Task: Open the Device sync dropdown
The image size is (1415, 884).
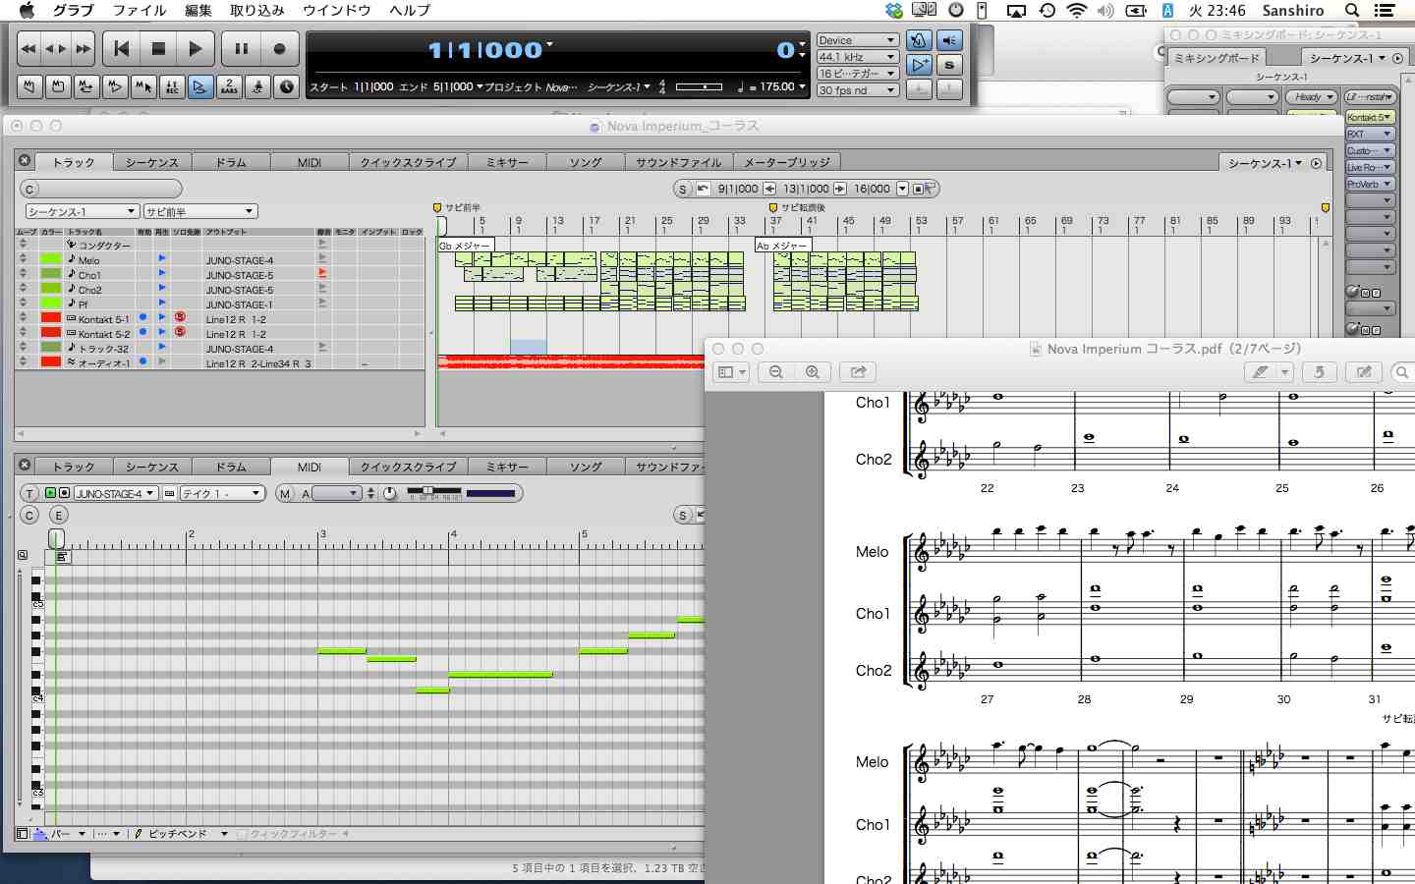Action: pos(858,40)
